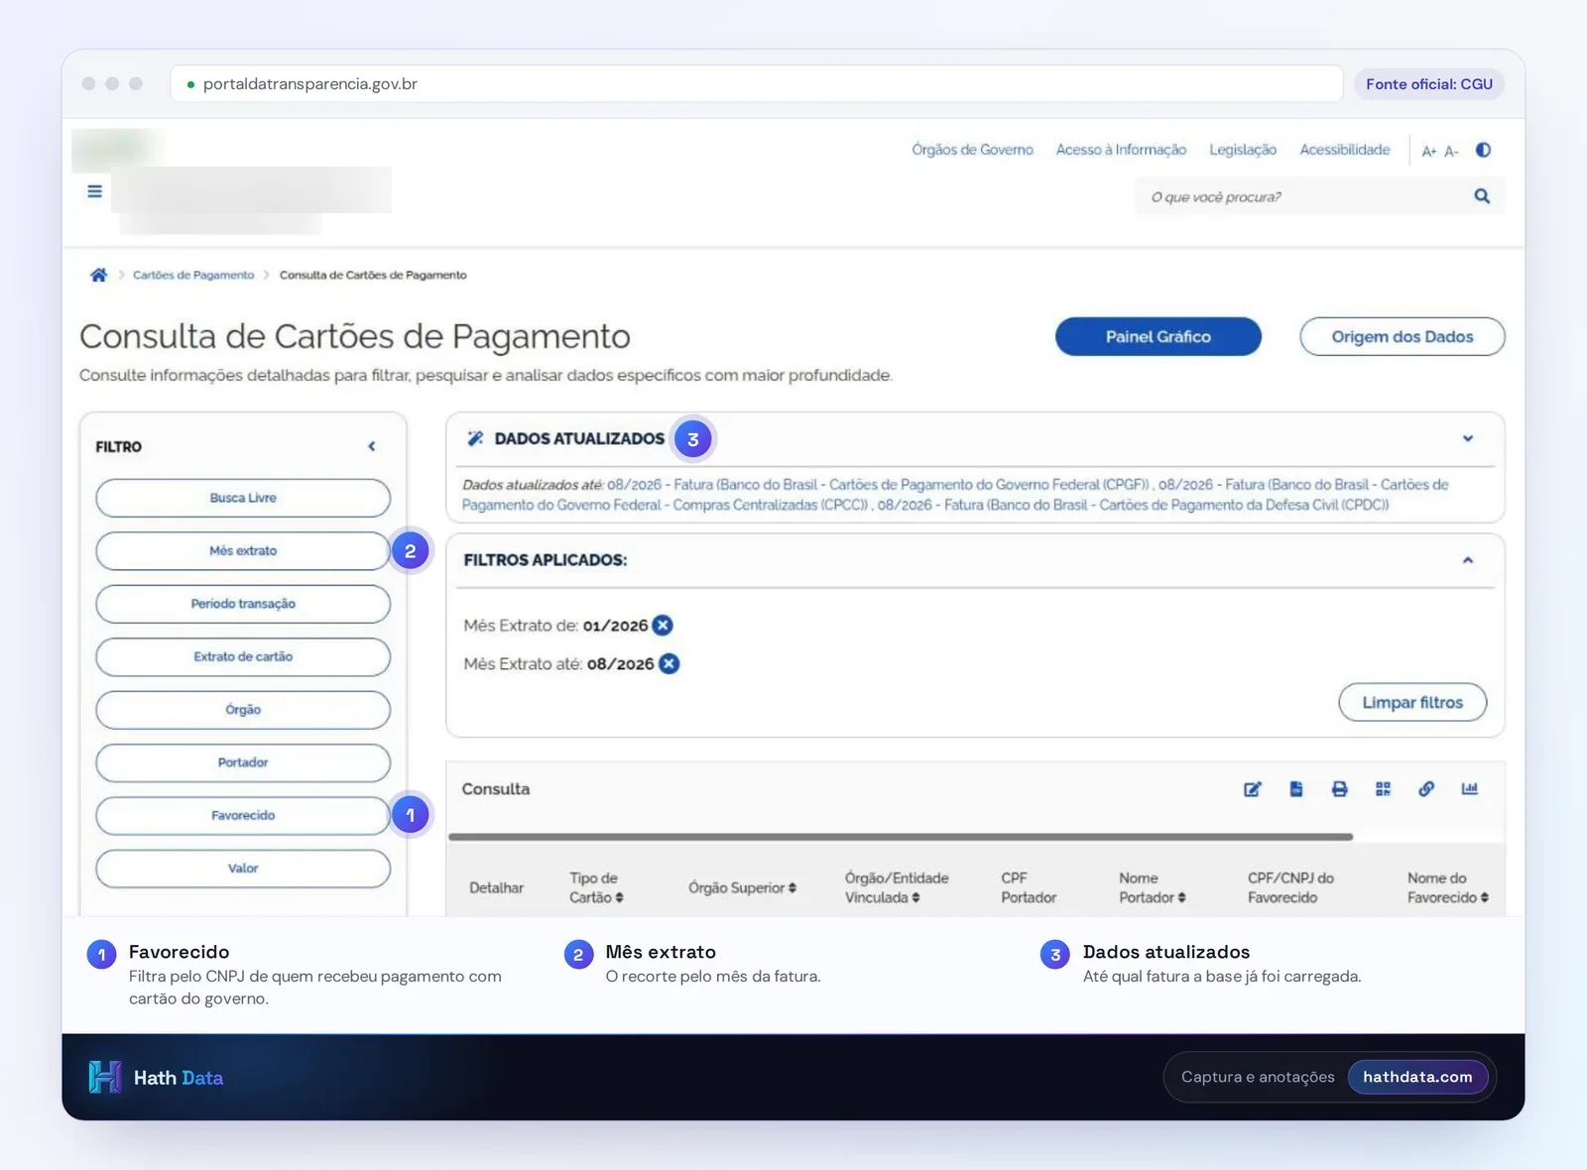This screenshot has width=1587, height=1170.
Task: Open Legislação menu link
Action: coord(1243,150)
